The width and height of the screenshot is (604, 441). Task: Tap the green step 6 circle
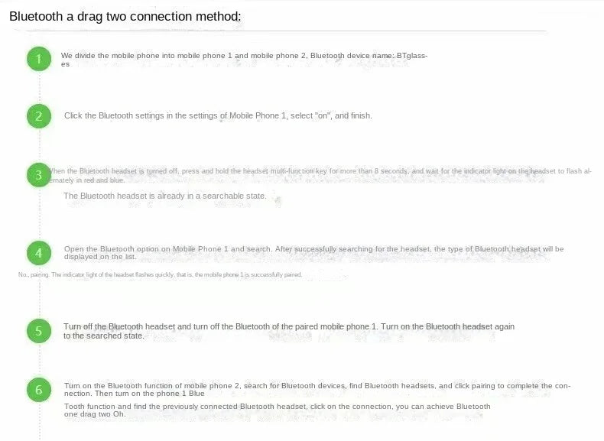point(38,391)
